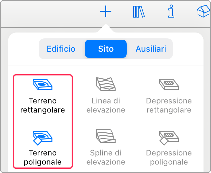The width and height of the screenshot is (211, 173).
Task: Switch to the 3D house view icon
Action: 204,11
